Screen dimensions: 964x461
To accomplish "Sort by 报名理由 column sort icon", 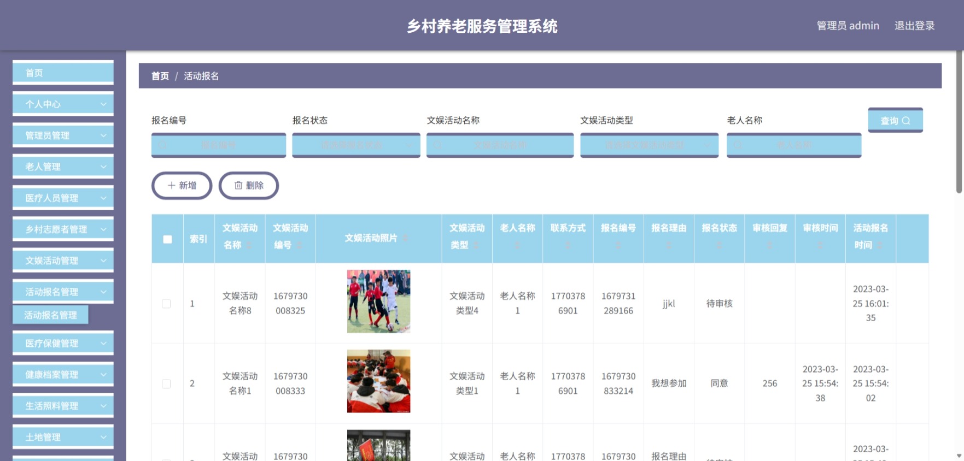I will 669,245.
